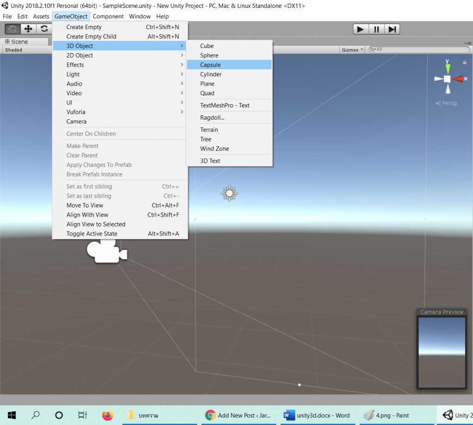
Task: Open Windows taskbar search
Action: tap(35, 415)
